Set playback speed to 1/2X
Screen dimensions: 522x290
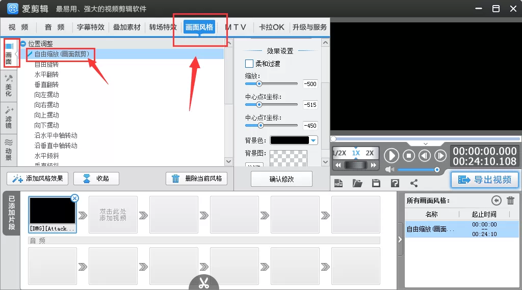340,153
